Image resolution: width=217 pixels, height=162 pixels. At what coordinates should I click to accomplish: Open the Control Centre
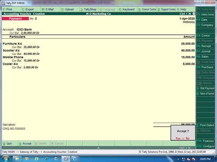coord(147,9)
